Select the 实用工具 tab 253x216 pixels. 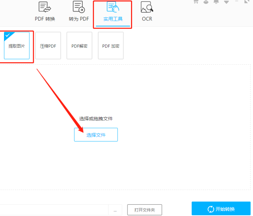coord(113,13)
